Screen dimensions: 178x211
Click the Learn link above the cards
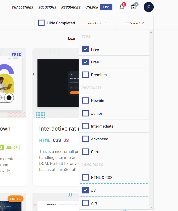(73, 39)
